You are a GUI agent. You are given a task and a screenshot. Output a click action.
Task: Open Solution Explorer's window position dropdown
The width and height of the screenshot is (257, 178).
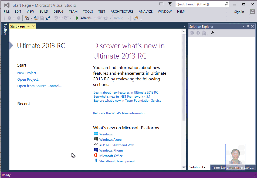coord(244,26)
